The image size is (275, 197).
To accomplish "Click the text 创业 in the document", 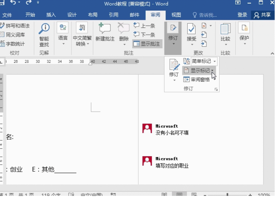I will [x=16, y=169].
